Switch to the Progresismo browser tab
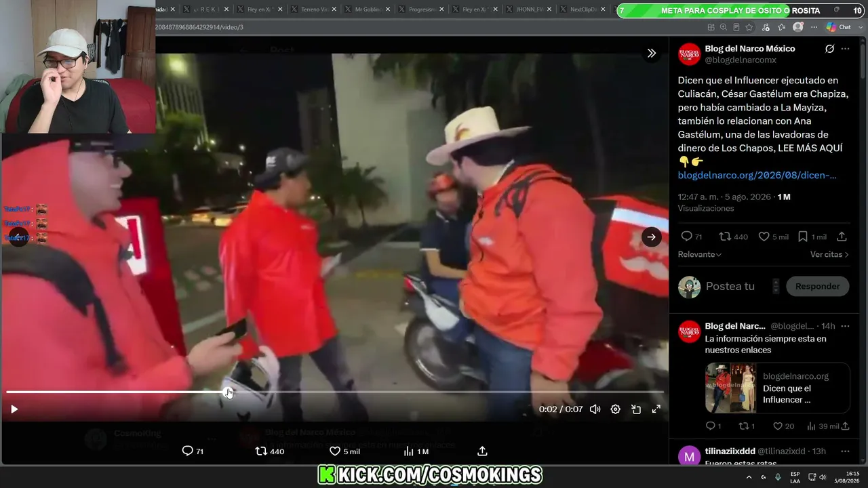 coord(422,9)
